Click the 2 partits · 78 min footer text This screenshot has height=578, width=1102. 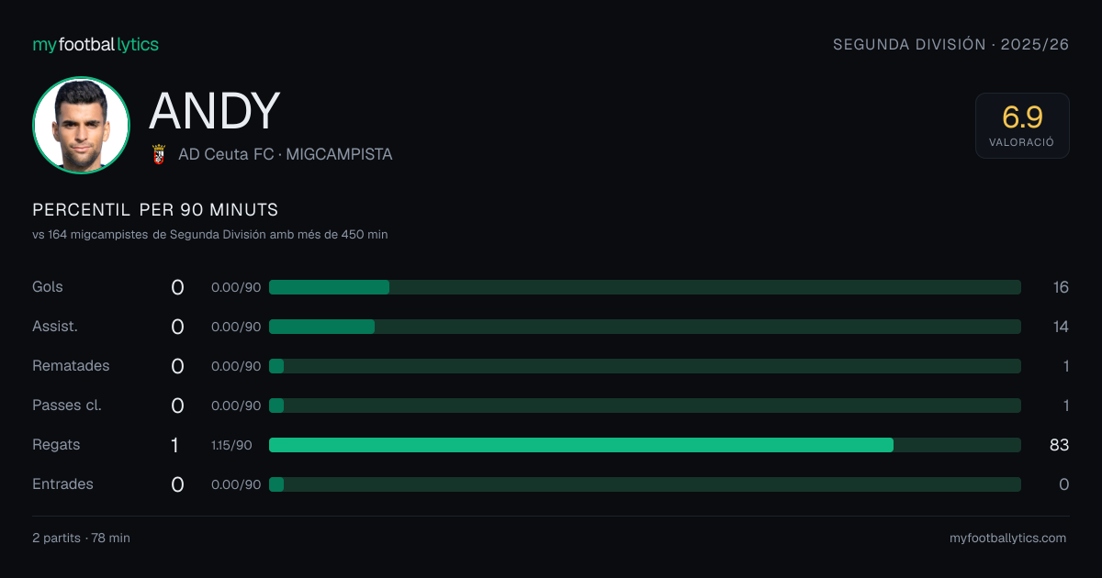(x=81, y=539)
